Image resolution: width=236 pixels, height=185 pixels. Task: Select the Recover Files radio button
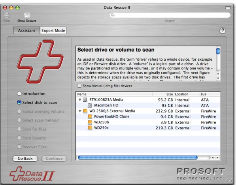pyautogui.click(x=19, y=147)
